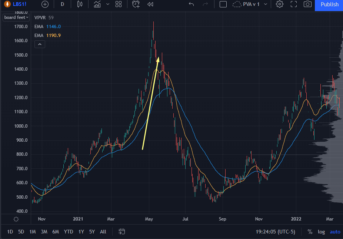Toggle auto scale mode
Screen dimensions: 343x239
(335, 232)
